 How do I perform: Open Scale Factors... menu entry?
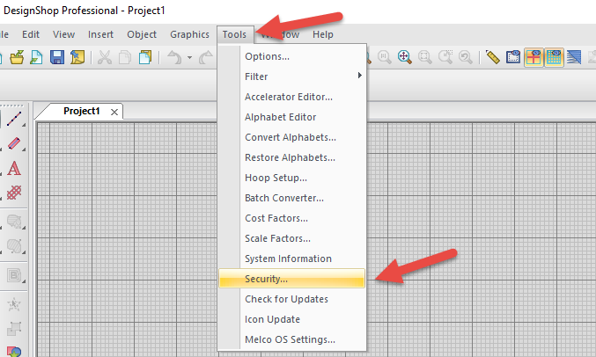tap(291, 238)
